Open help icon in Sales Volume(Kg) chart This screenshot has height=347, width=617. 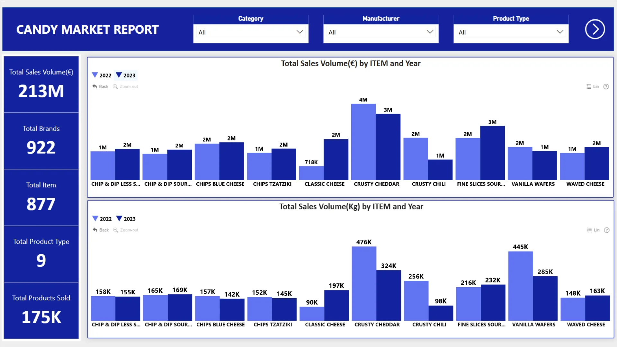pyautogui.click(x=607, y=230)
